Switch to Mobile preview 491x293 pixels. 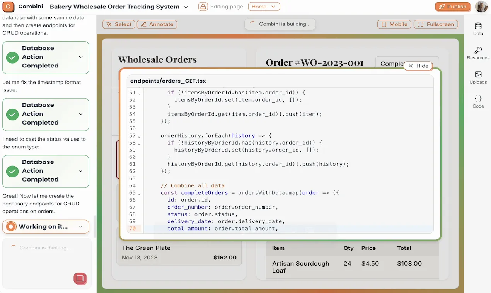[394, 24]
